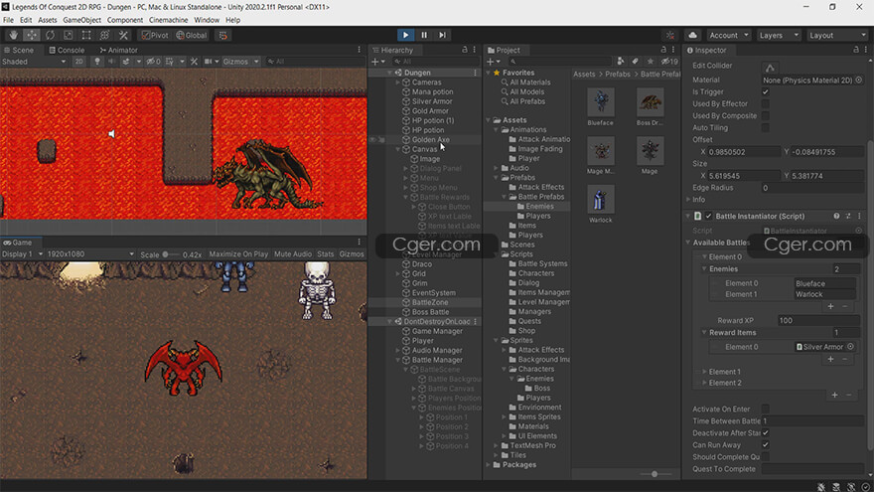
Task: Open Layers dropdown
Action: point(779,35)
